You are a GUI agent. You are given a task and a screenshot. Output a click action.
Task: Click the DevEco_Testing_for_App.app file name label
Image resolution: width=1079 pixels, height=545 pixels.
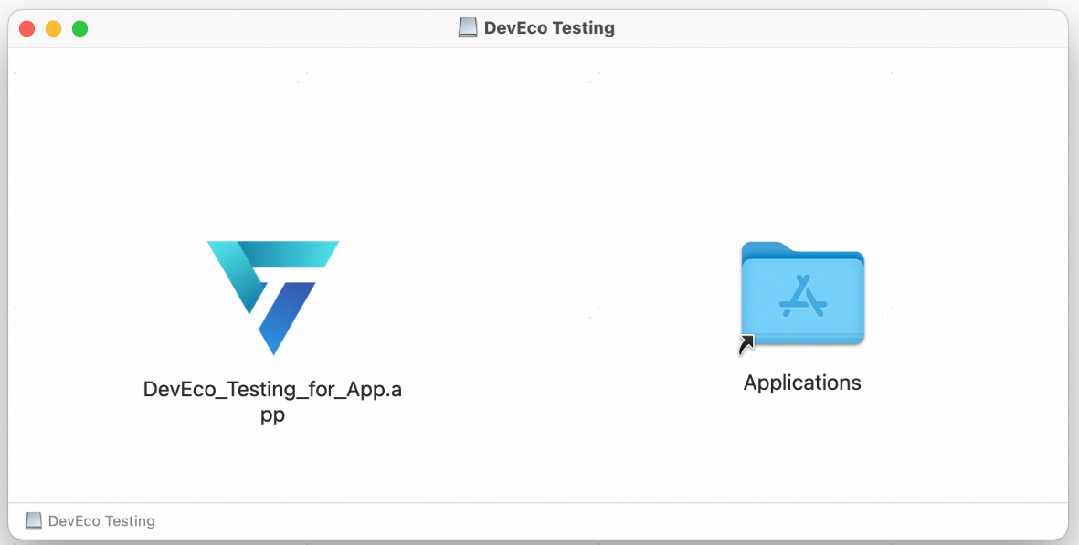272,401
